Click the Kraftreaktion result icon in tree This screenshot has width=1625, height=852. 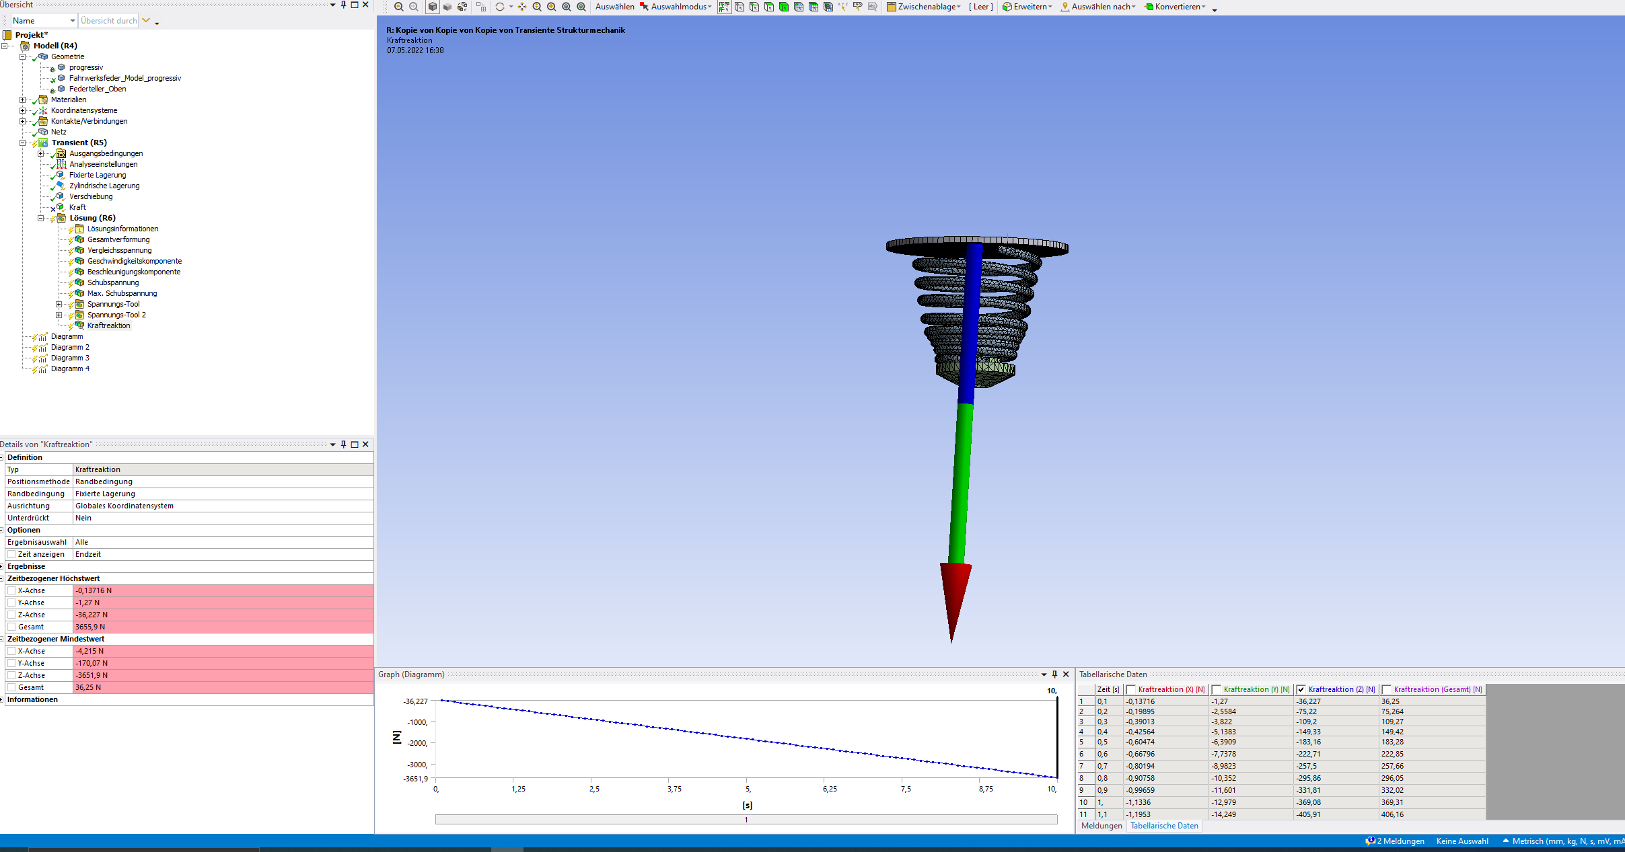point(79,325)
